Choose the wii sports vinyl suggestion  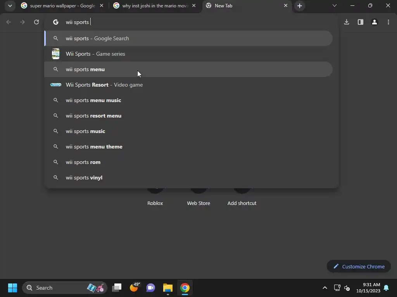[x=188, y=178]
